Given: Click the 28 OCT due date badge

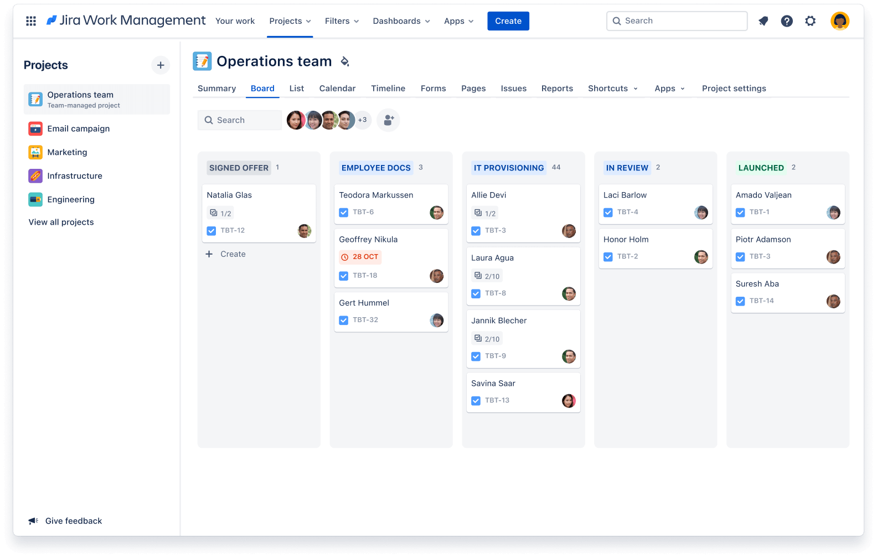Looking at the screenshot, I should click(x=360, y=257).
